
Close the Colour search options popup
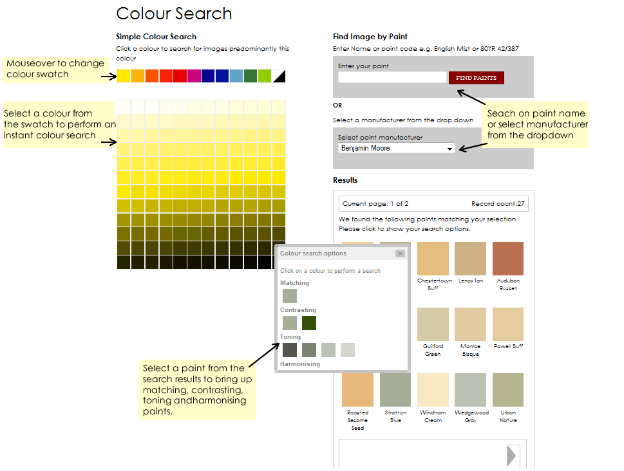[x=400, y=254]
